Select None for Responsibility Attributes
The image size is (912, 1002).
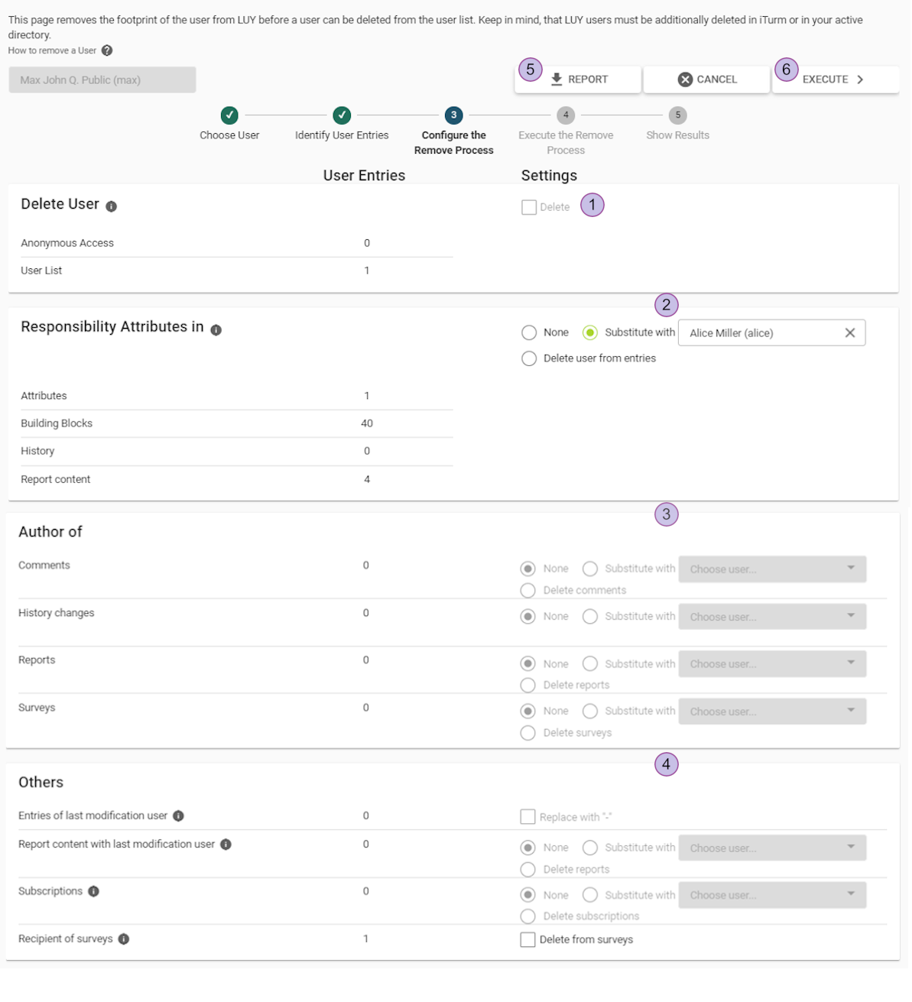click(x=529, y=332)
